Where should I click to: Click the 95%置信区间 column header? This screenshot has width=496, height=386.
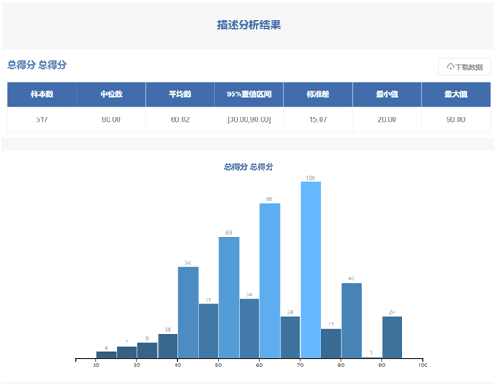(249, 94)
